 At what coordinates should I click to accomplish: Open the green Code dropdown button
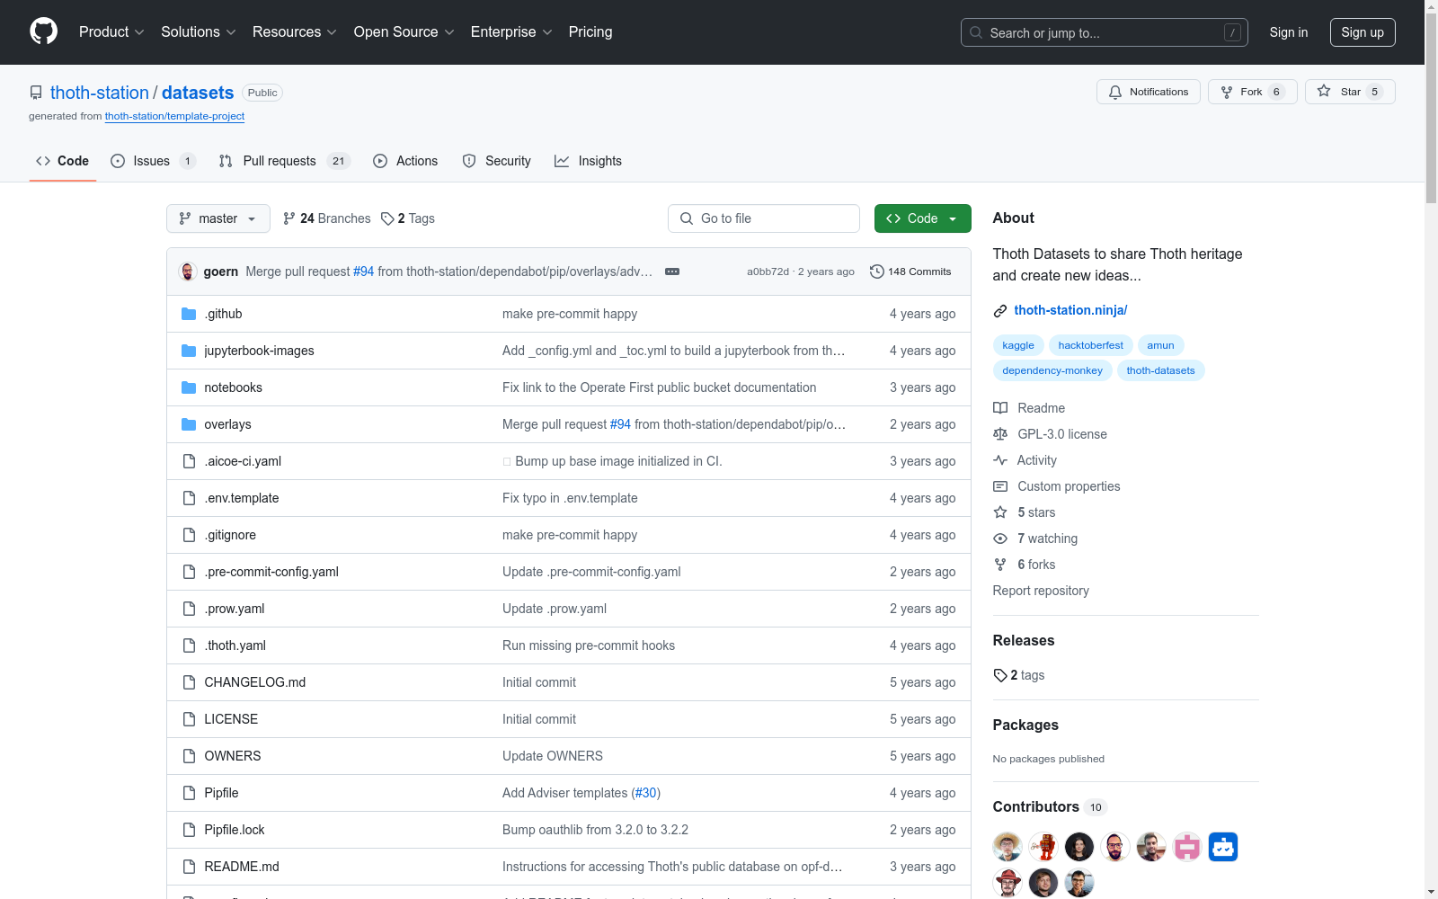[x=923, y=218]
